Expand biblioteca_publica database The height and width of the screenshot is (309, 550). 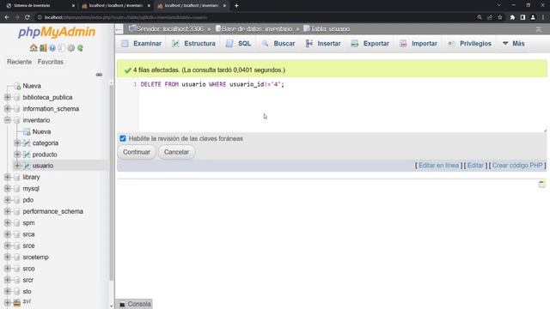click(8, 97)
